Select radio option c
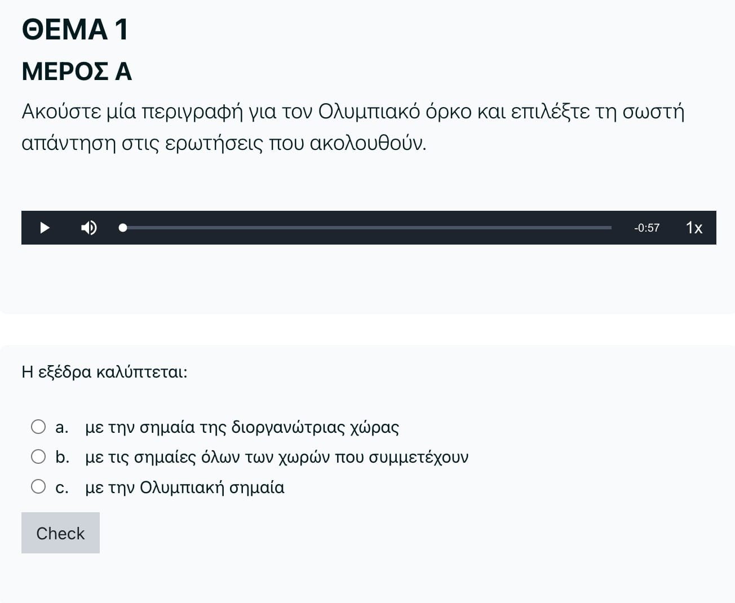Image resolution: width=735 pixels, height=603 pixels. tap(38, 486)
